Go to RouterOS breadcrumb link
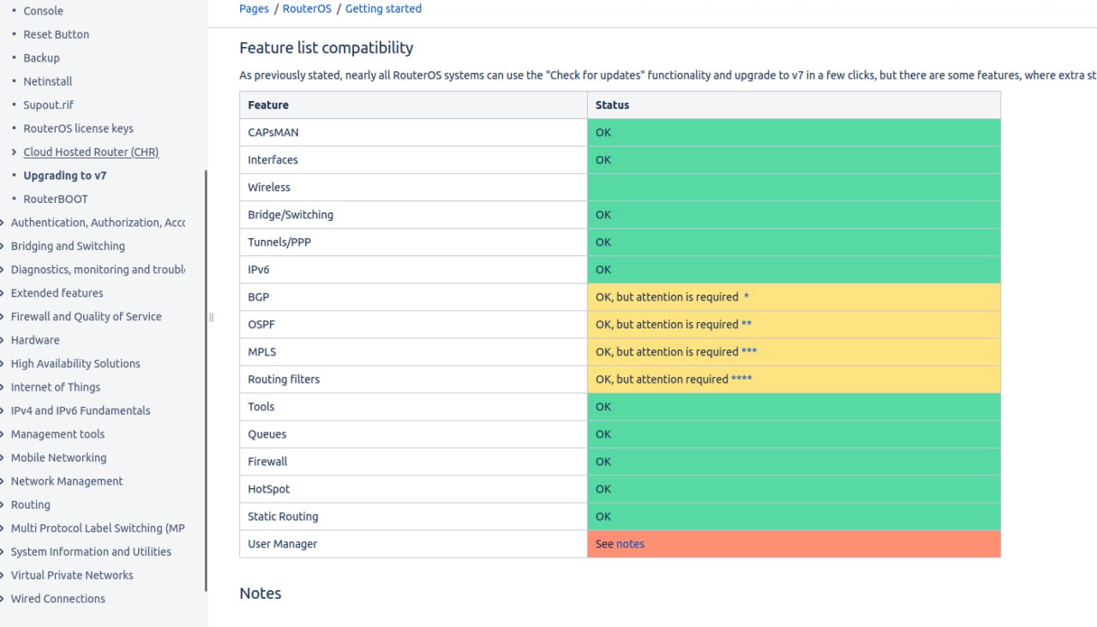The height and width of the screenshot is (627, 1097). click(307, 9)
